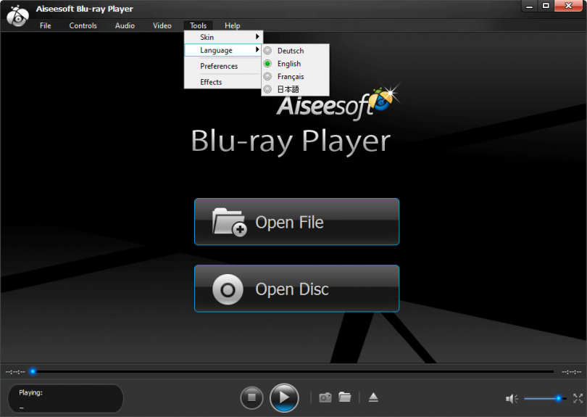Adjust the volume slider

545,398
